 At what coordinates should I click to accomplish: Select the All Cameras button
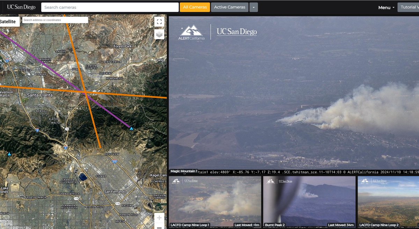pos(195,7)
